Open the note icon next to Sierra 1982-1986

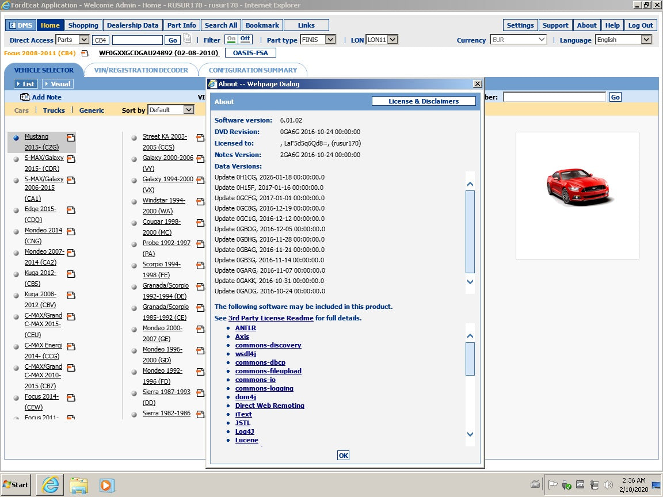pos(200,413)
